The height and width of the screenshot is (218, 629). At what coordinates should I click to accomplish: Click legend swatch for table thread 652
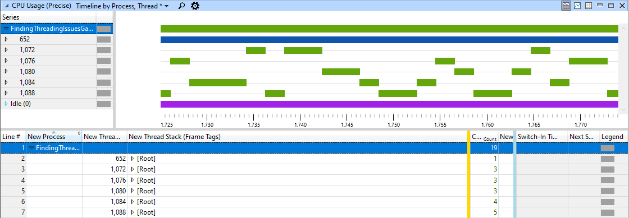607,159
